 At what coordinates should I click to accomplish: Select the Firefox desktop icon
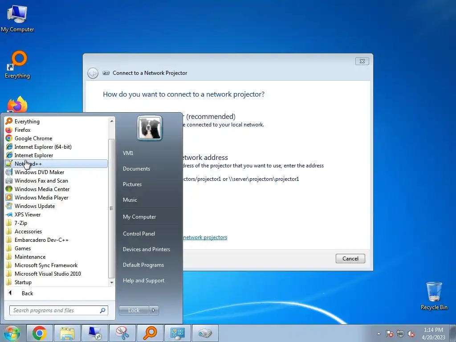tap(17, 104)
